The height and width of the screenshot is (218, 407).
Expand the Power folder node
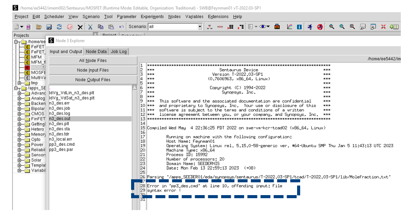[19, 144]
